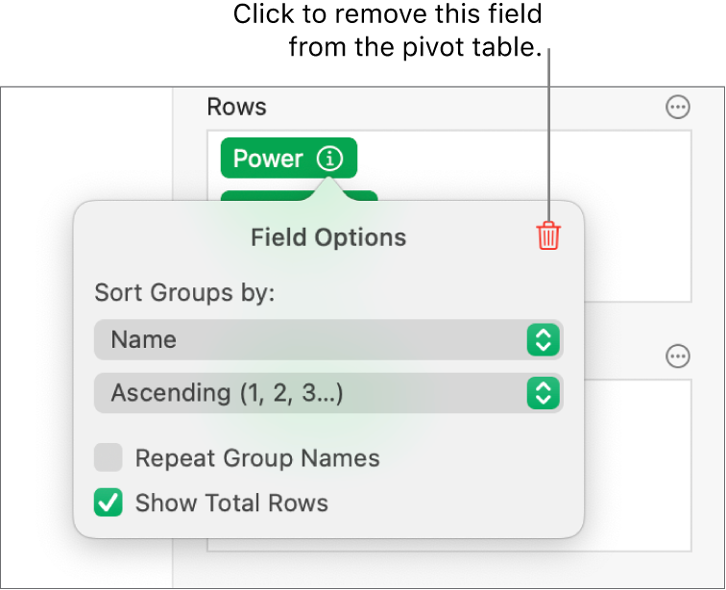Click the trash icon to remove field
Viewport: 726px width, 590px height.
(547, 235)
